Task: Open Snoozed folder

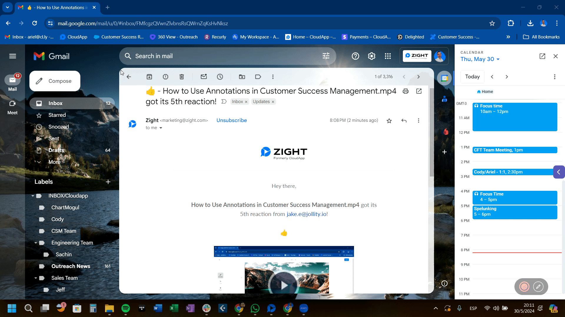Action: [72, 127]
